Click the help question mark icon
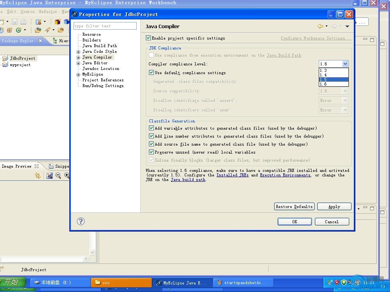 coord(81,221)
